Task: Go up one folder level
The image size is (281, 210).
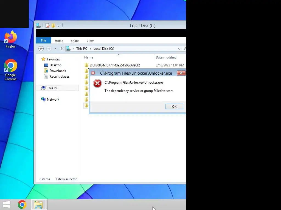Action: [x=62, y=49]
